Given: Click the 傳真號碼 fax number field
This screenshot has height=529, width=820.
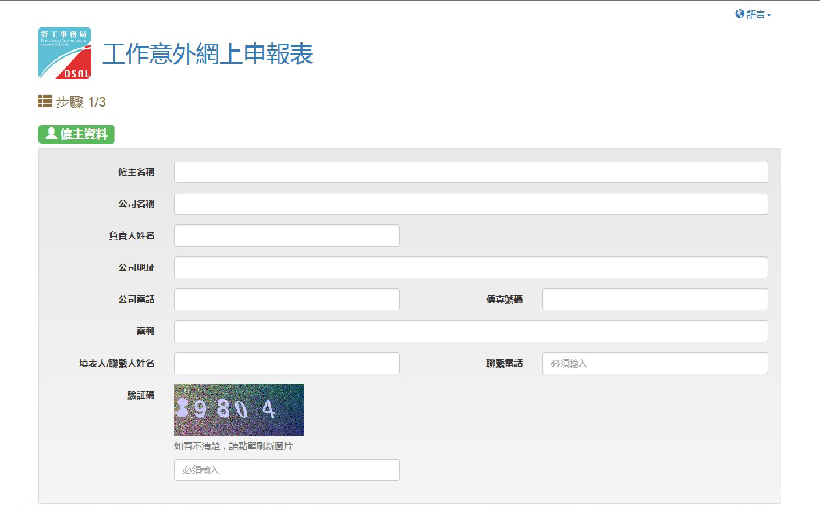Looking at the screenshot, I should pos(655,300).
